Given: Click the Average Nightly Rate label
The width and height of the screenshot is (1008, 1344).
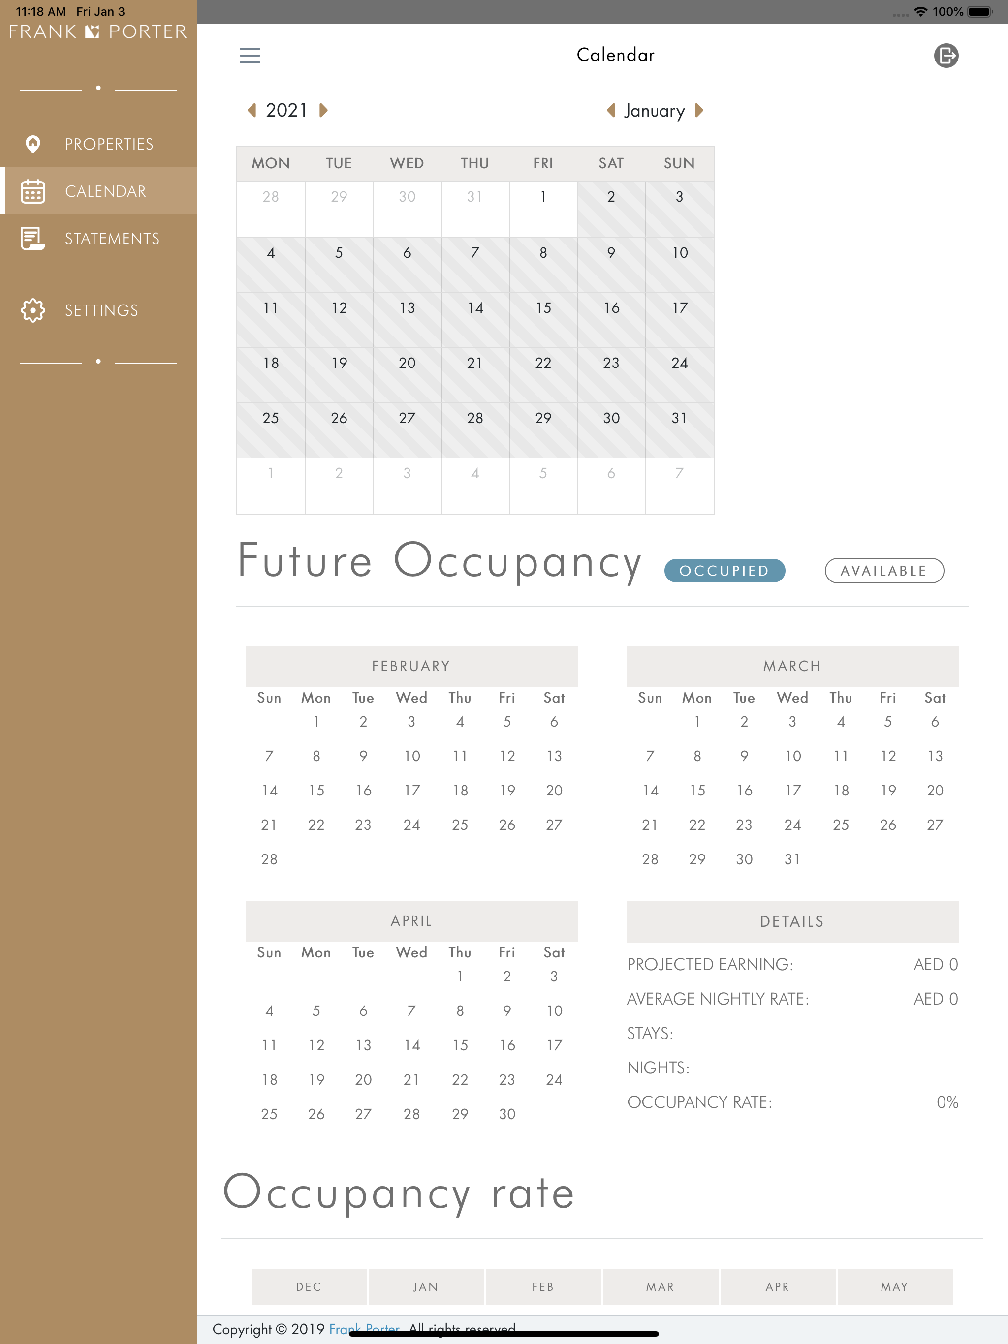Looking at the screenshot, I should pyautogui.click(x=718, y=999).
